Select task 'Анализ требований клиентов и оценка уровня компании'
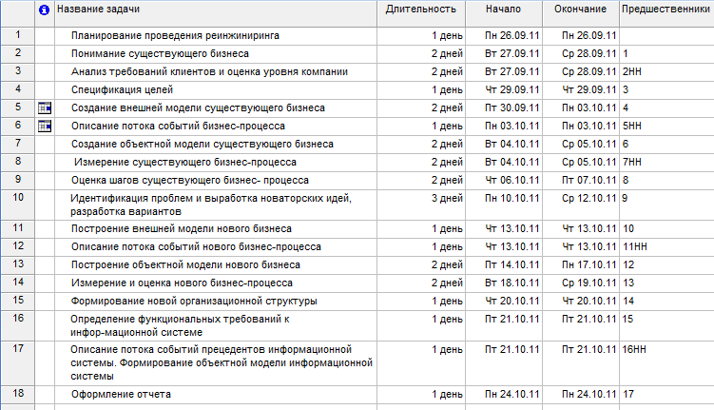Image resolution: width=714 pixels, height=410 pixels. [209, 72]
